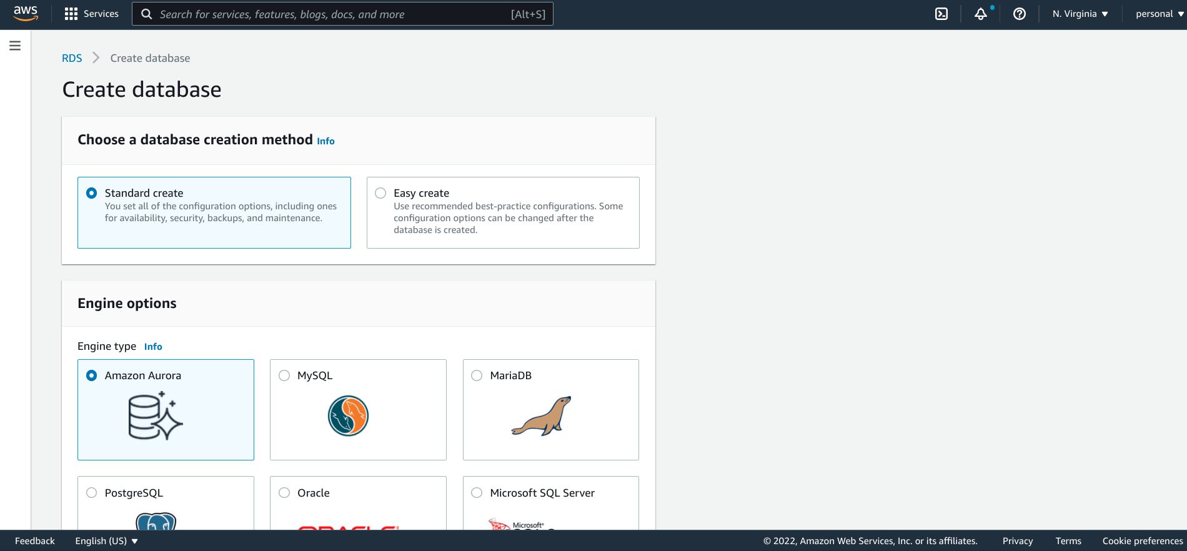Expand the English (US) language selector
1187x551 pixels.
pyautogui.click(x=106, y=541)
